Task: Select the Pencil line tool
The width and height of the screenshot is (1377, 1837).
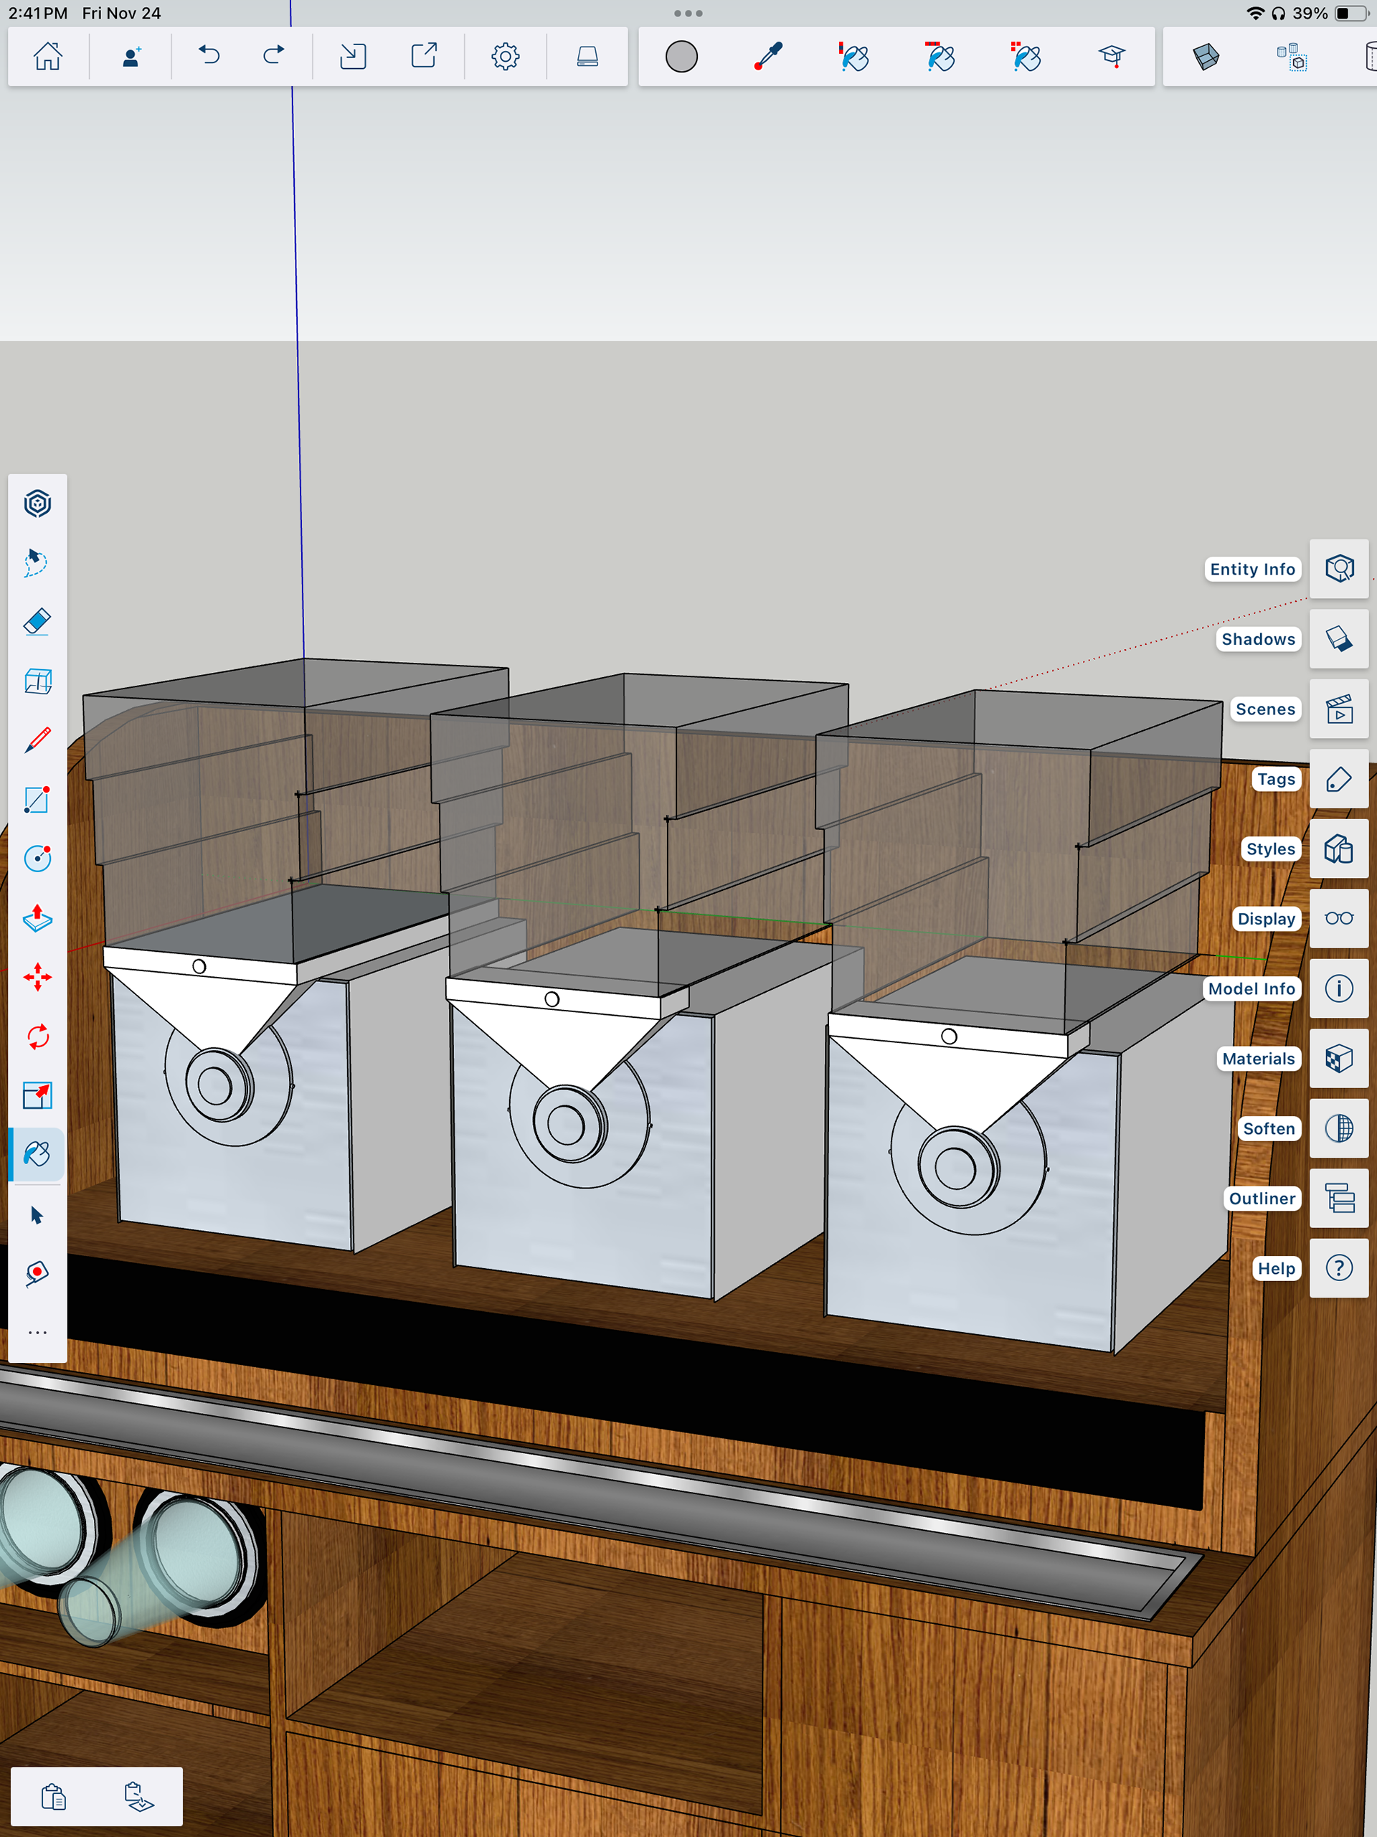Action: click(37, 740)
